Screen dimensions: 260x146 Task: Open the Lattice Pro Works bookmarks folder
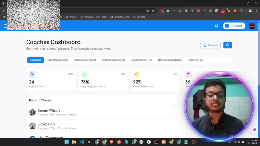[x=120, y=17]
